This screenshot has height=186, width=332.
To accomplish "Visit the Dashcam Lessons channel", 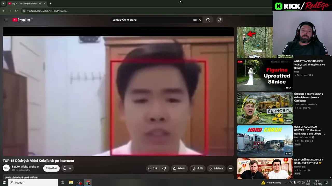I will click(x=303, y=137).
